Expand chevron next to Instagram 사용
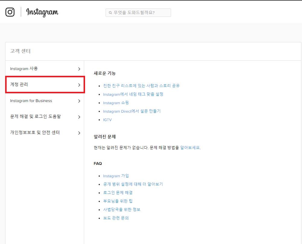302x244 pixels. click(79, 69)
